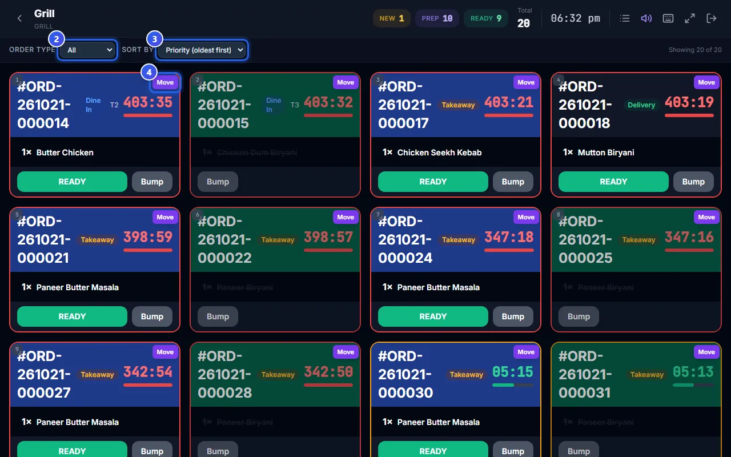731x457 pixels.
Task: Click the Mutton Biryani item line
Action: pos(636,152)
